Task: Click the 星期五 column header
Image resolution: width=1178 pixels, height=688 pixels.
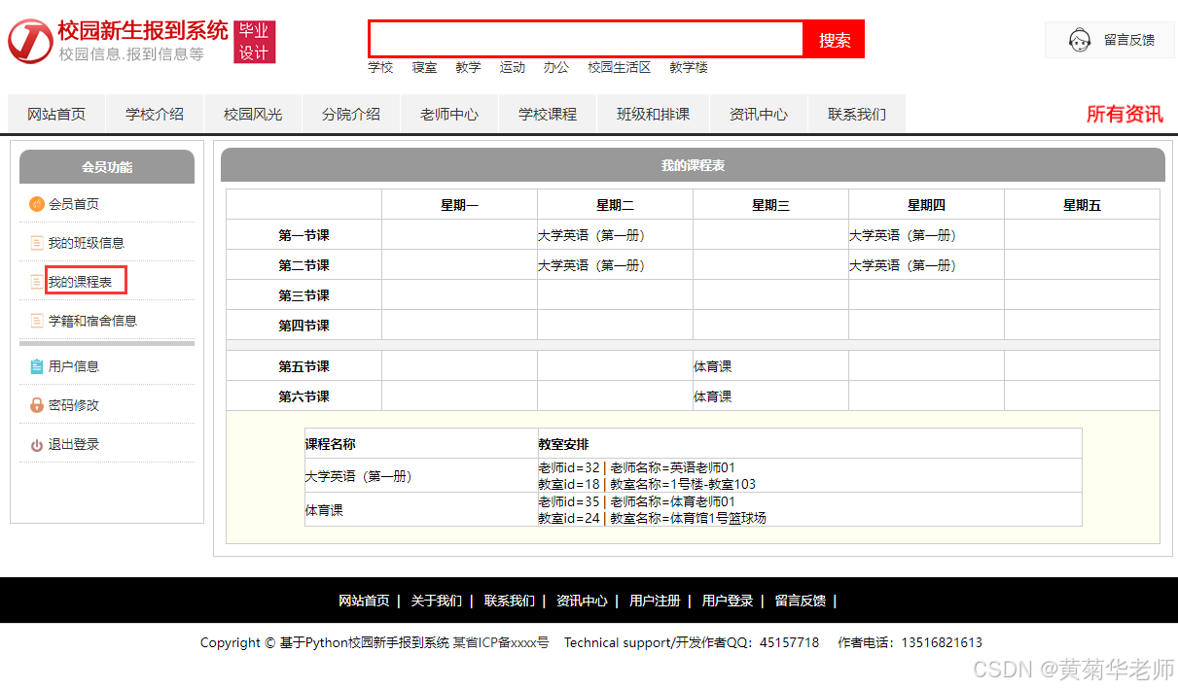Action: click(1082, 205)
